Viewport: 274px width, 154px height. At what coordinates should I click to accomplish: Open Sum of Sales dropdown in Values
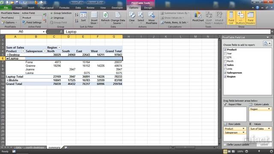(269, 129)
